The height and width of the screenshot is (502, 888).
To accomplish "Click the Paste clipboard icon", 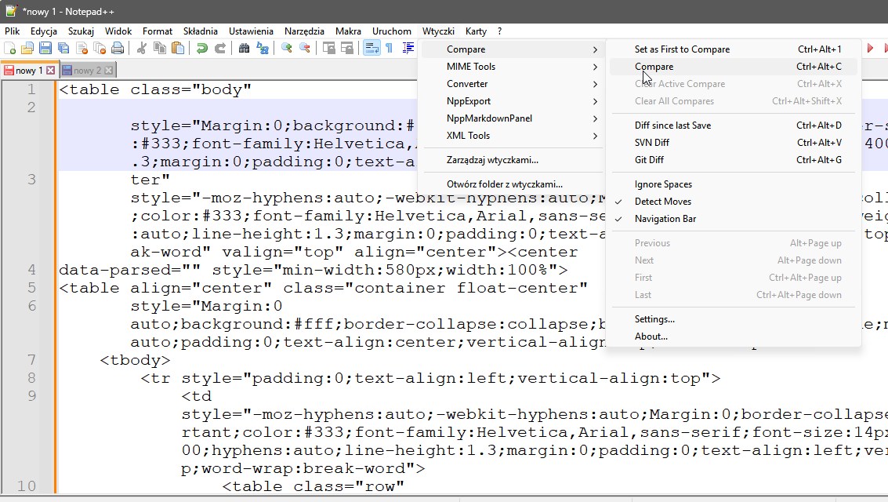I will point(178,49).
